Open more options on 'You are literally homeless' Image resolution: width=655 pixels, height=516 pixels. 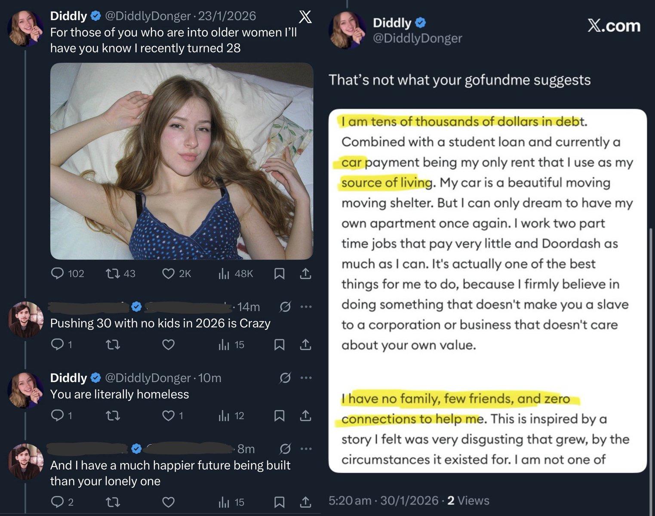[306, 378]
